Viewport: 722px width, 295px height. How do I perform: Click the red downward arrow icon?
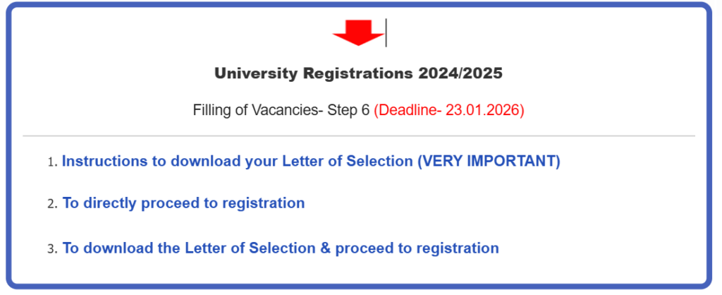[358, 32]
